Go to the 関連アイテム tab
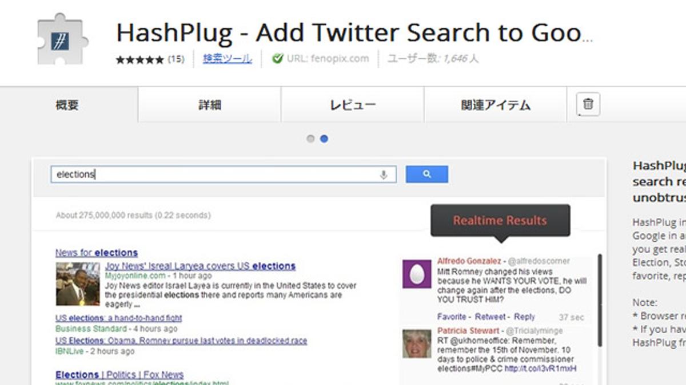The height and width of the screenshot is (385, 686). pos(495,105)
